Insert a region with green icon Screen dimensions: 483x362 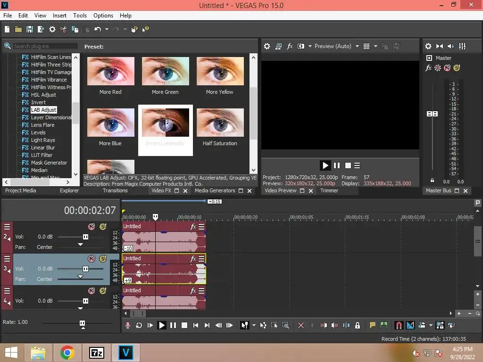[x=384, y=325]
